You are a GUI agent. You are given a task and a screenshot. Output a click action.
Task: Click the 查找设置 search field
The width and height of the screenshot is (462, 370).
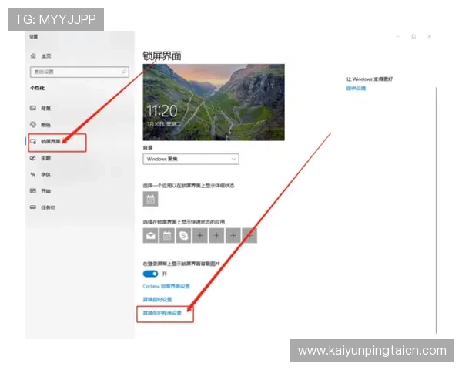79,72
